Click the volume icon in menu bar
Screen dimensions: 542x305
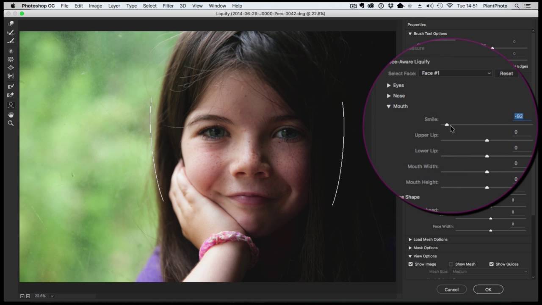[430, 6]
